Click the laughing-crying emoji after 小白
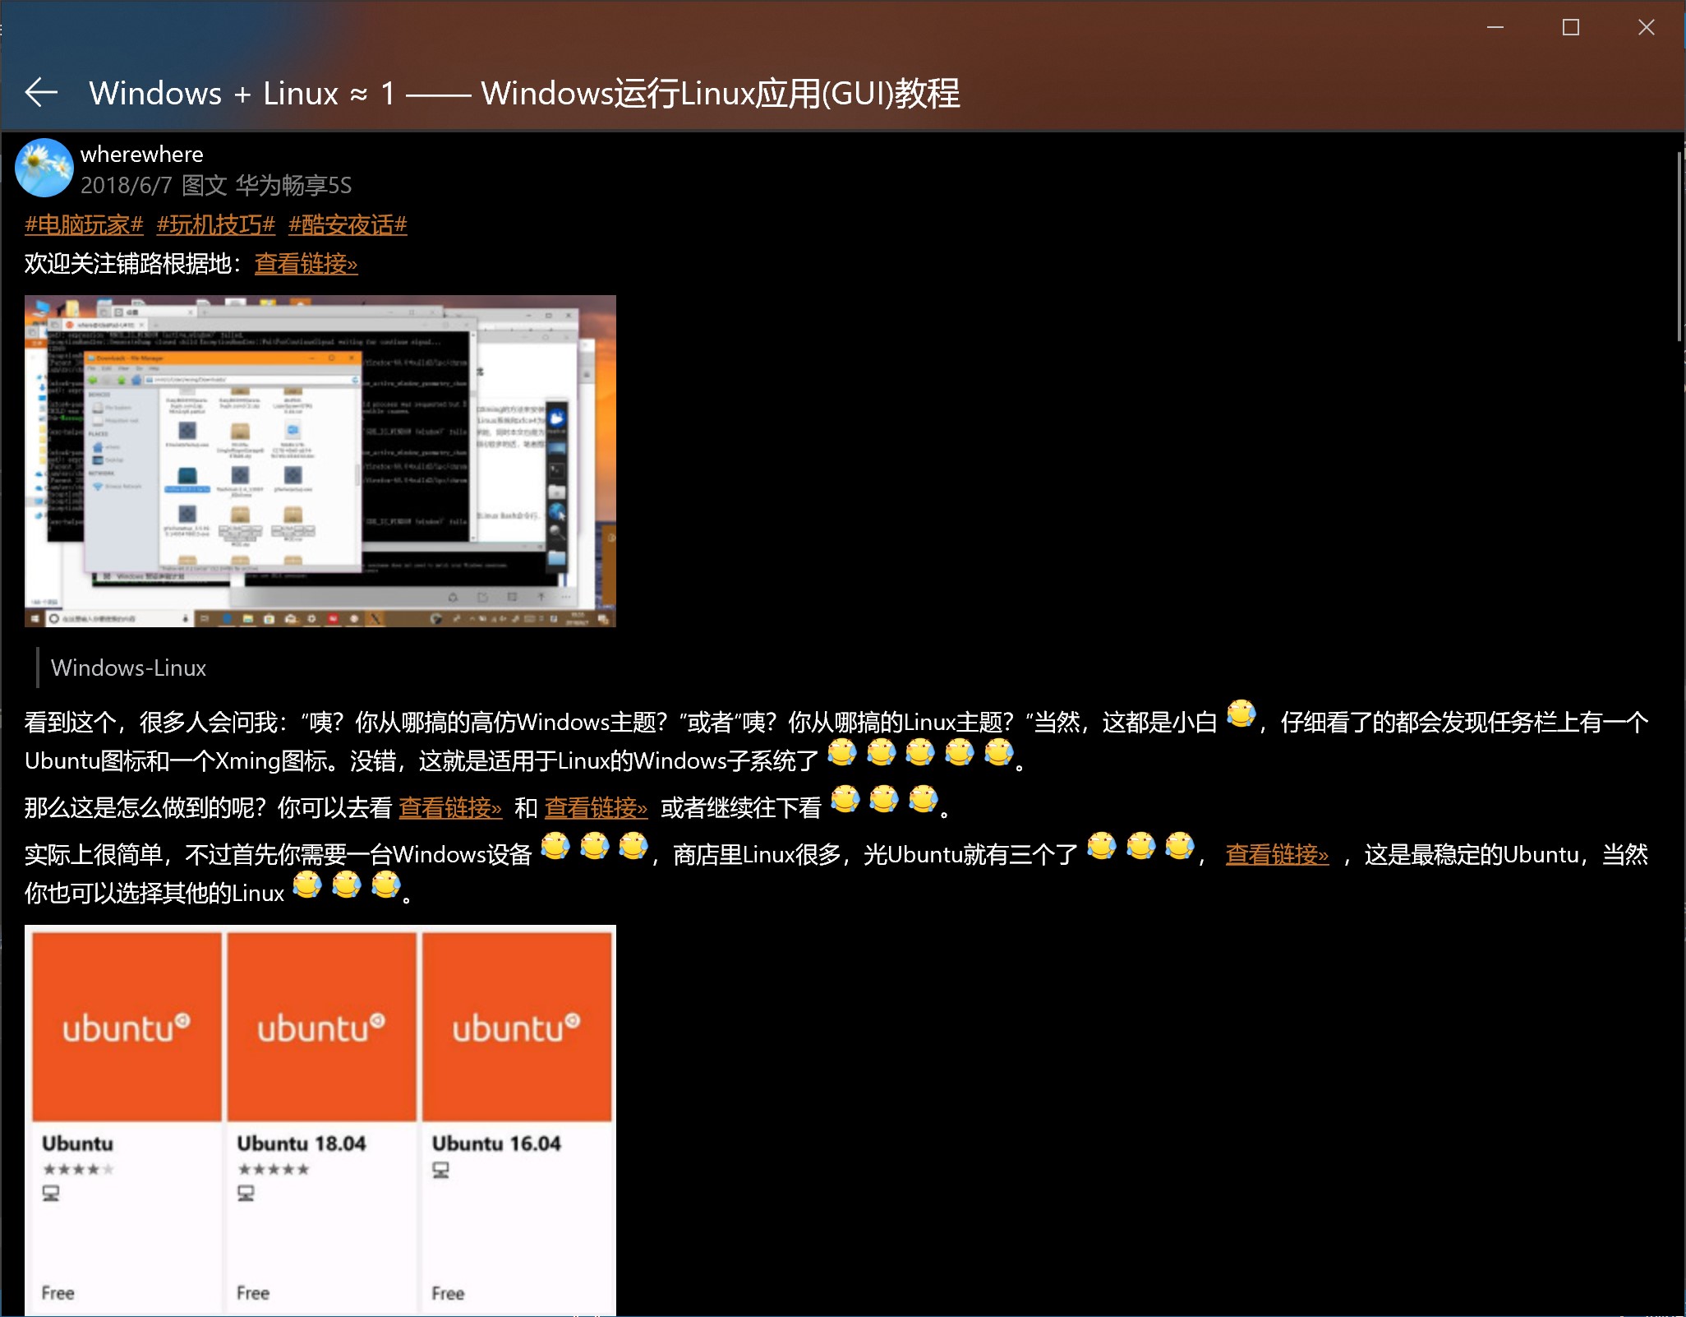 1241,714
